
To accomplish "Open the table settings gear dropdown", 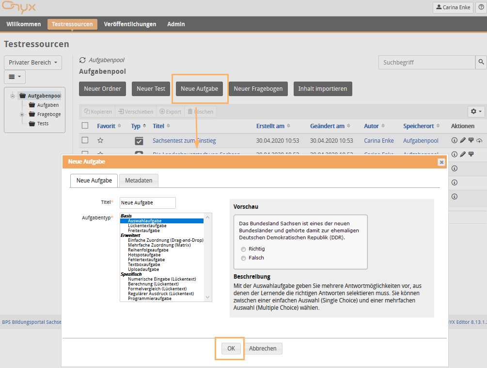I will tap(476, 112).
